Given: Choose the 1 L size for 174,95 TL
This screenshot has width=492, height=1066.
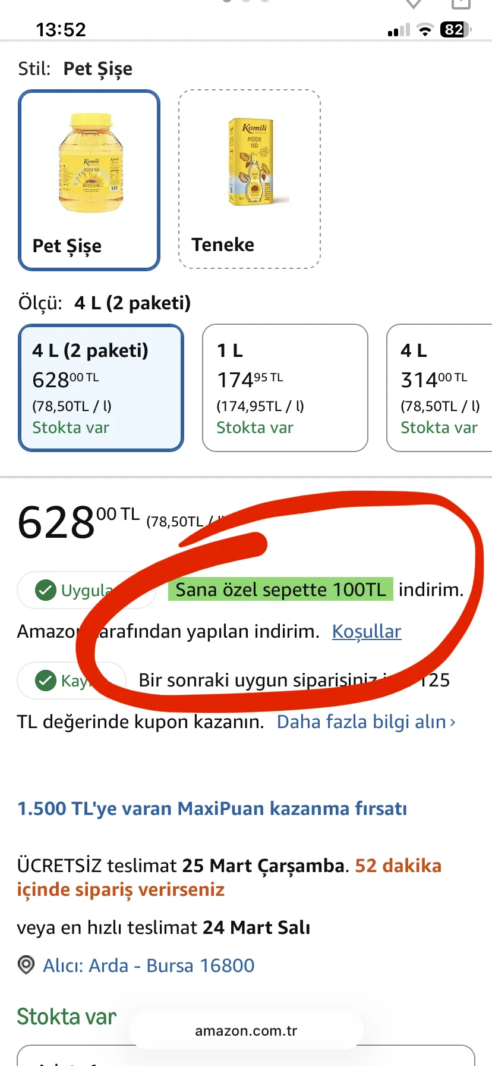Looking at the screenshot, I should point(285,388).
